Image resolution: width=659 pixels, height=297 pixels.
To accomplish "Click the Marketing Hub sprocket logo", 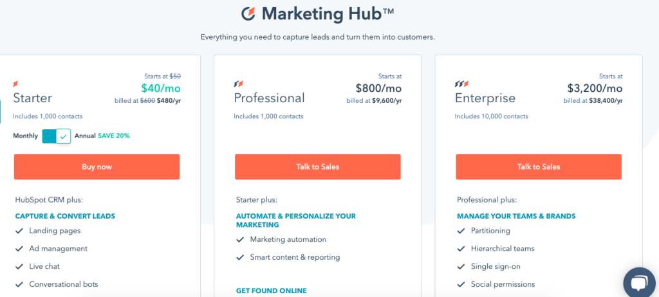I will point(249,14).
